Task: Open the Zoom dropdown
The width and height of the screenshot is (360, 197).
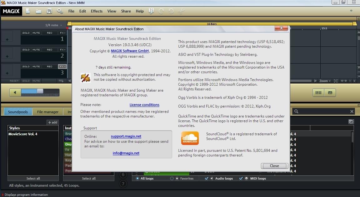Action: (324, 81)
